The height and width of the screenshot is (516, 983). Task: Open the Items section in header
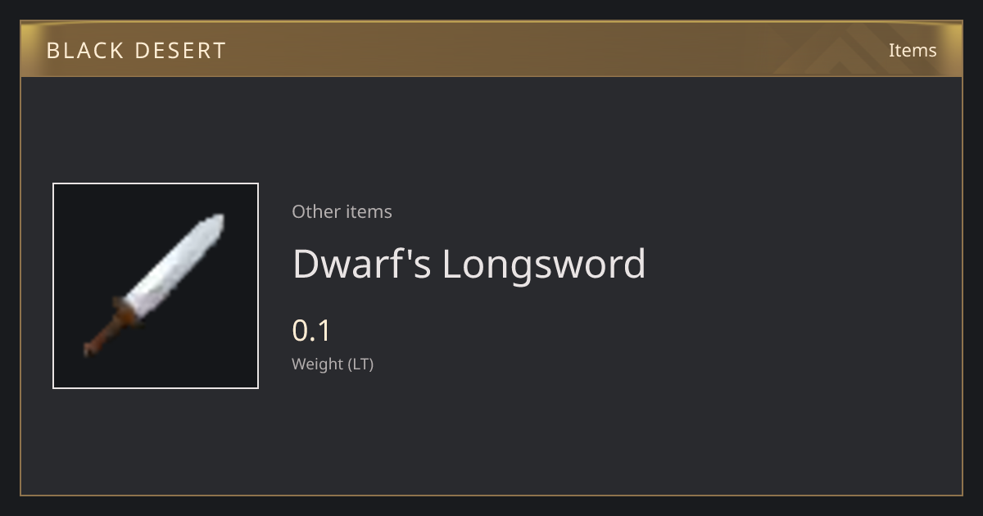pos(913,50)
